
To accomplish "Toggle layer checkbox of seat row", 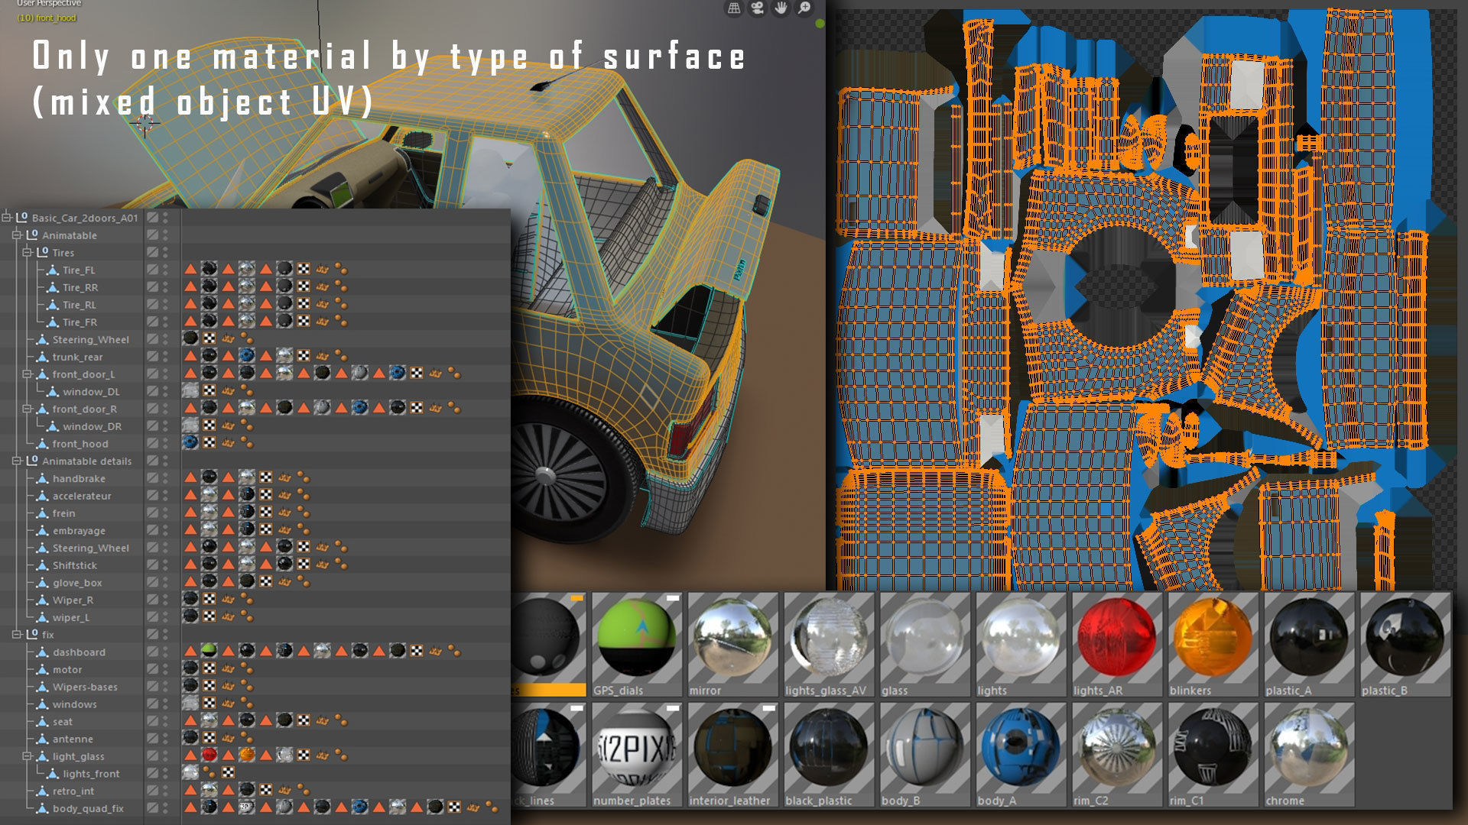I will pos(153,721).
